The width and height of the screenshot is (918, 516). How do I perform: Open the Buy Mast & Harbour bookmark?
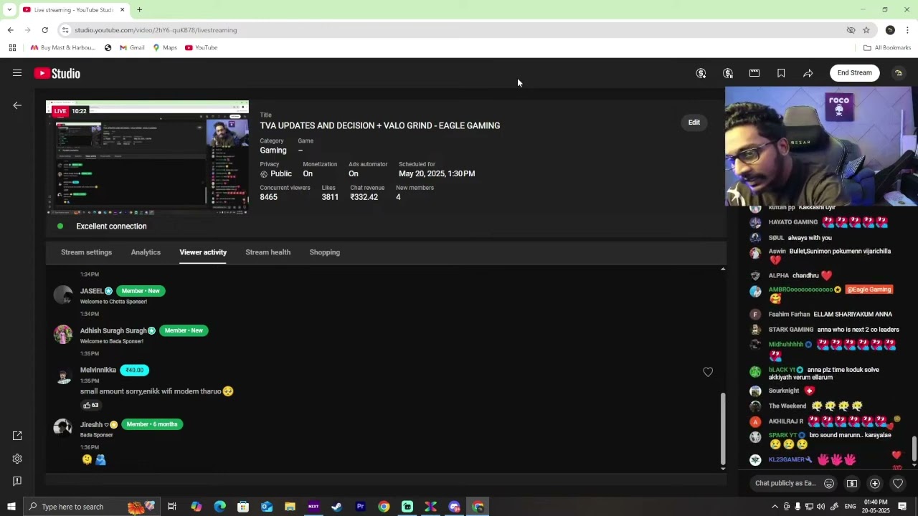[62, 48]
